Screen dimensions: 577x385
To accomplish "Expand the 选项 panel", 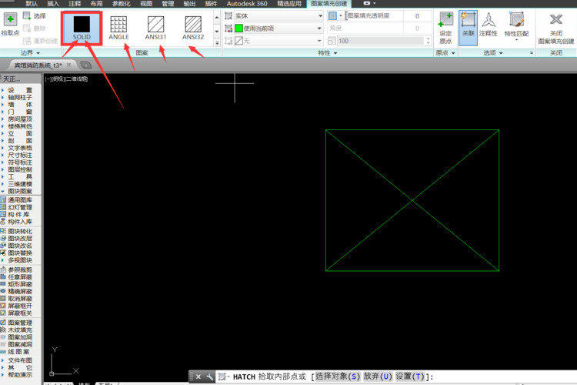I will (x=492, y=53).
